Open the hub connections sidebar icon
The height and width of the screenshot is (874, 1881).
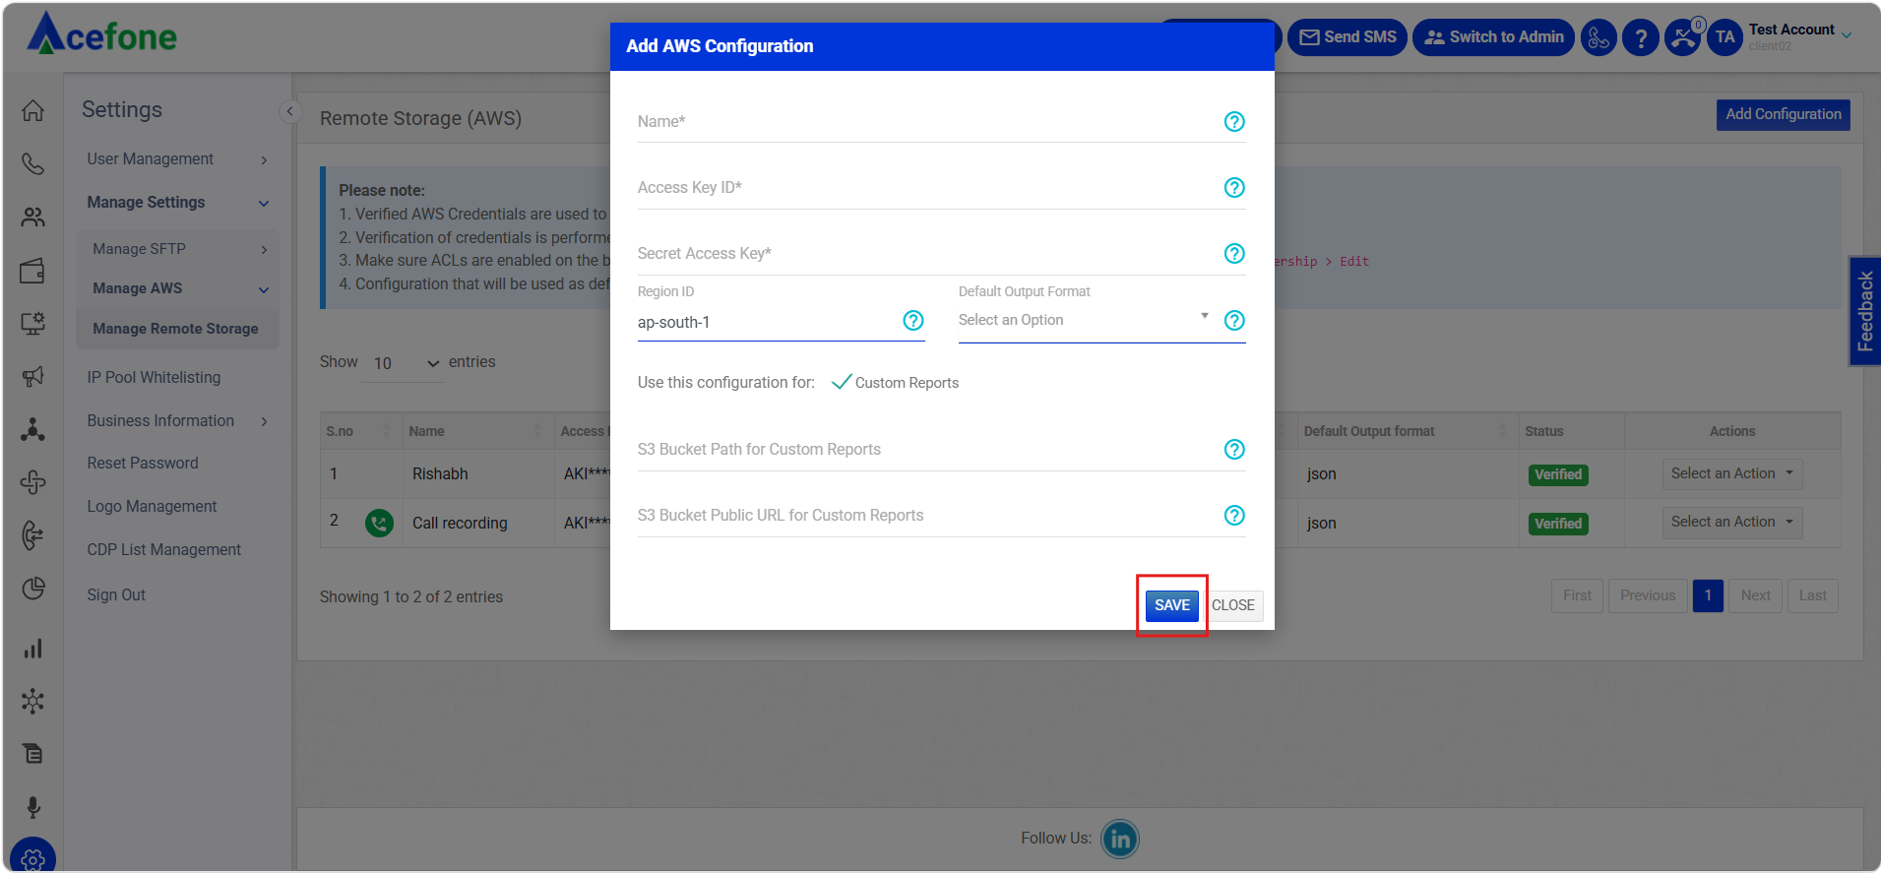coord(32,701)
